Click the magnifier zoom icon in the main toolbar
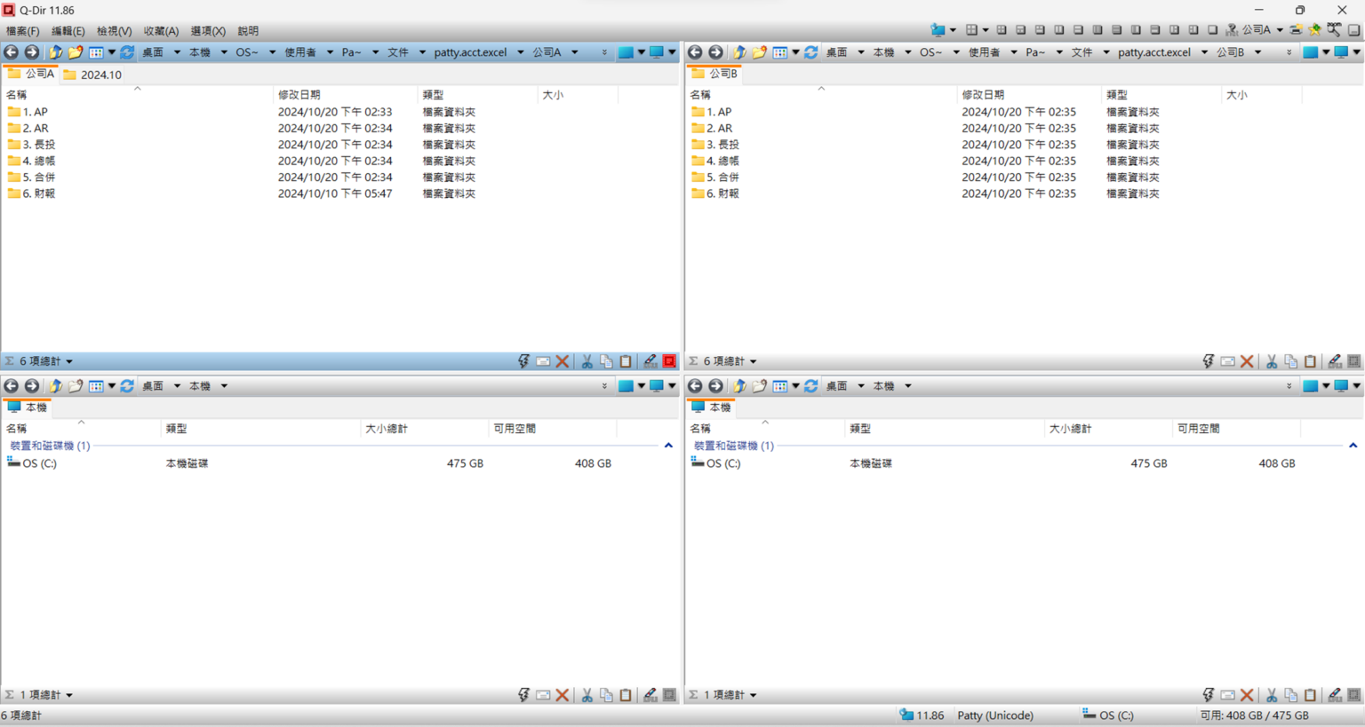The height and width of the screenshot is (727, 1365). [x=1334, y=30]
